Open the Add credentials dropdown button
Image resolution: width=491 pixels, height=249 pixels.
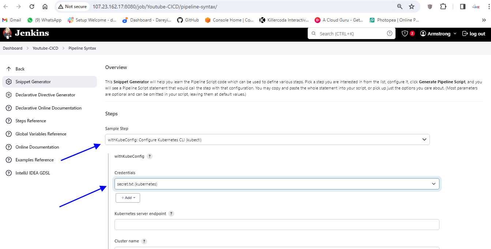point(128,198)
